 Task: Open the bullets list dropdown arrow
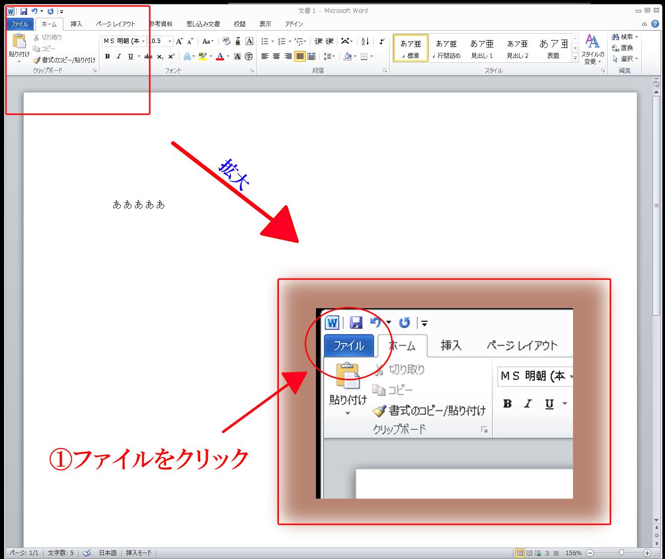tap(272, 41)
